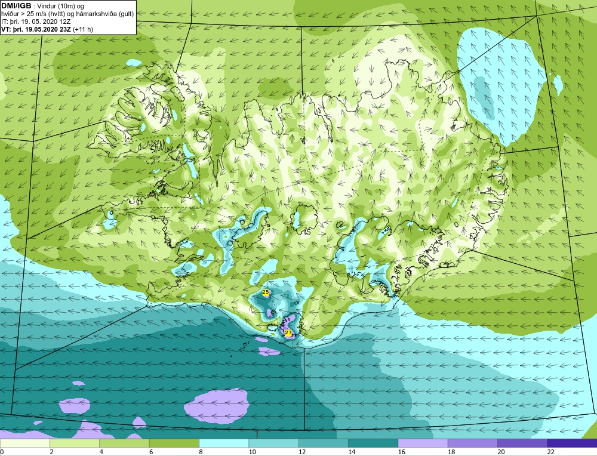Screen dimensions: 597x456
Task: Select the 12–14 m/s teal swatch
Action: point(323,443)
